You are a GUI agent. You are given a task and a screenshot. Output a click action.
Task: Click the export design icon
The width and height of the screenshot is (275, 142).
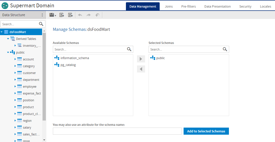coord(62,15)
